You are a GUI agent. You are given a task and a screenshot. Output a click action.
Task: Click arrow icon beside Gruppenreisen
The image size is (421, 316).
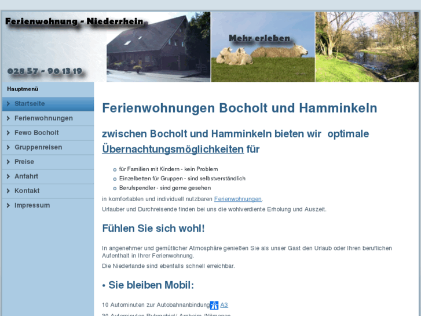point(8,147)
